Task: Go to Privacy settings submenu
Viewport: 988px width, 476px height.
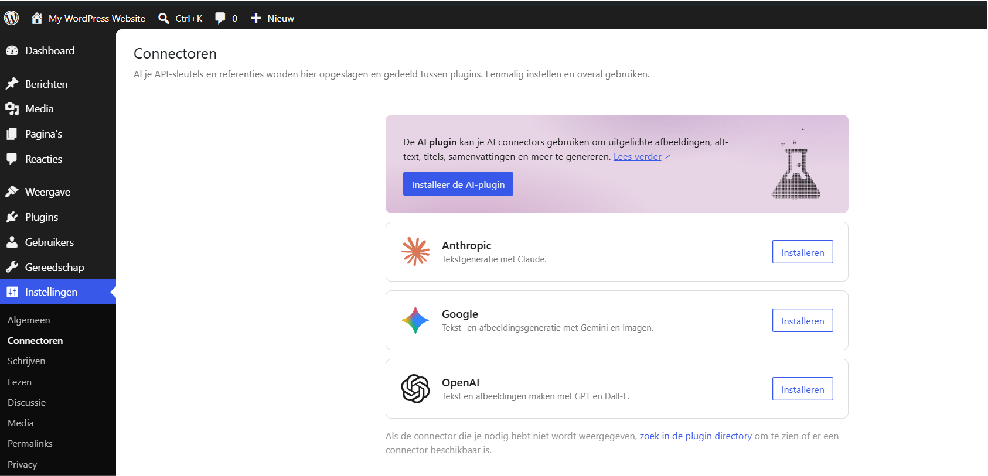Action: [x=22, y=464]
